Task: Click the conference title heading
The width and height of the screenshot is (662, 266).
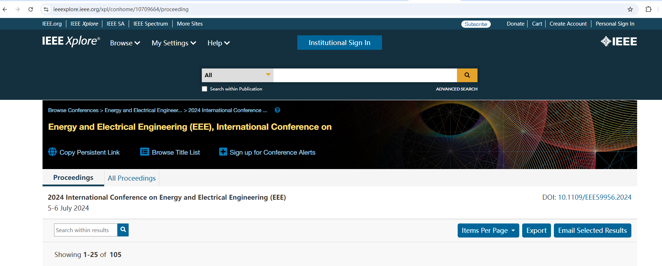Action: click(190, 127)
